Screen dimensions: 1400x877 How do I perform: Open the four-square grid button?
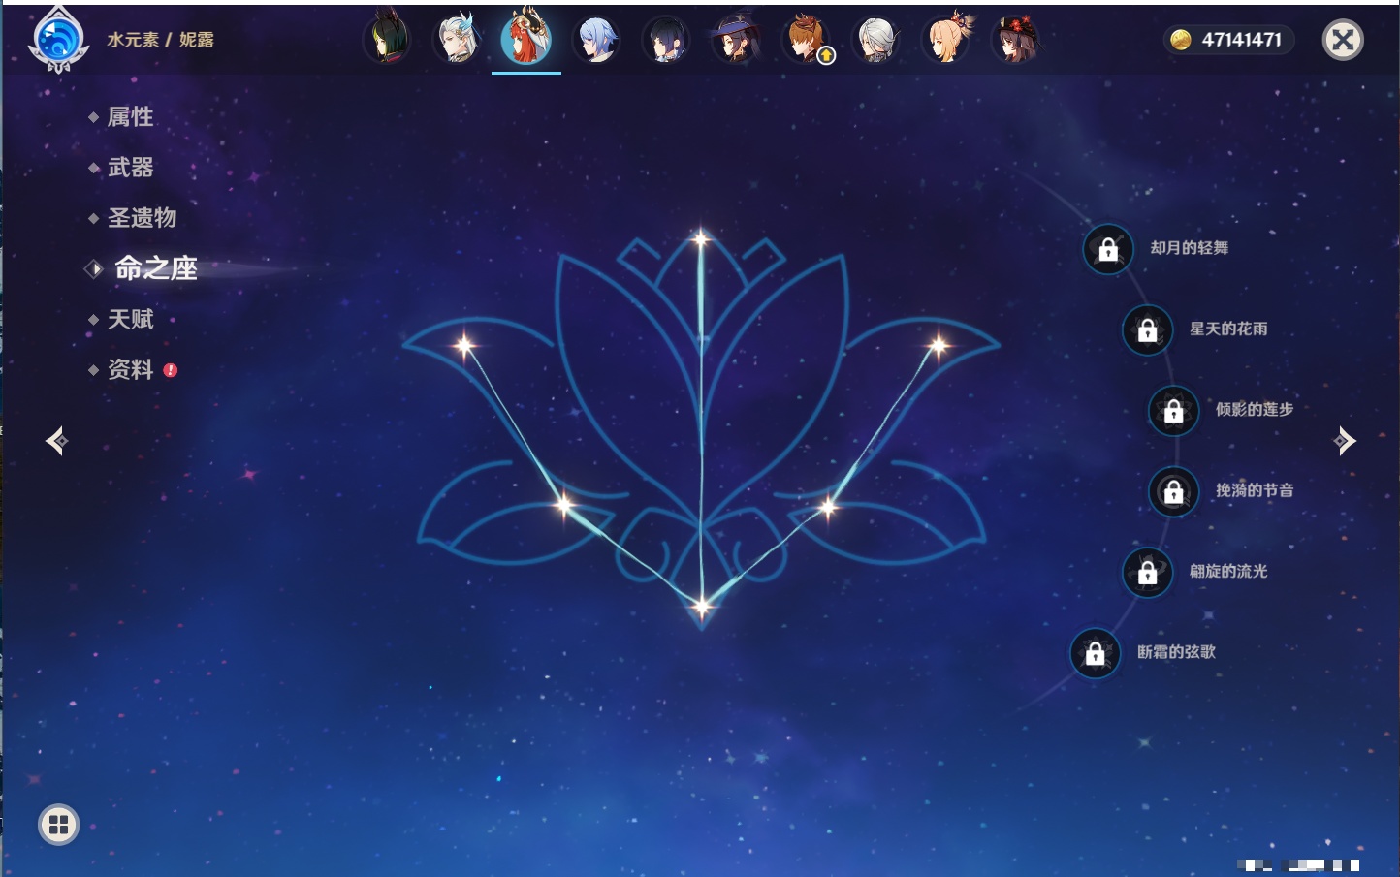58,825
